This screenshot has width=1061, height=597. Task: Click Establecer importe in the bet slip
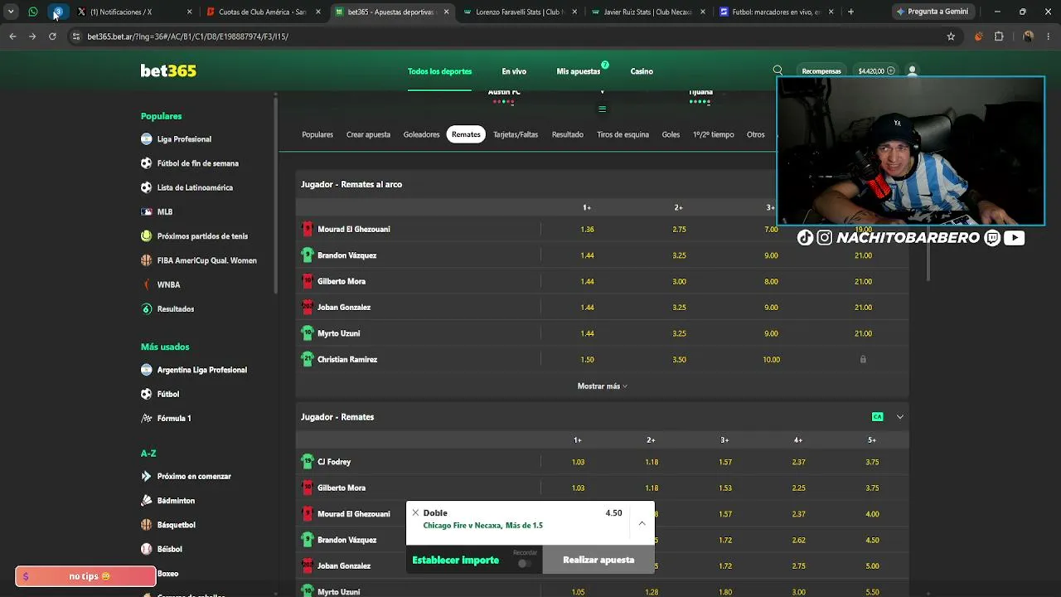[x=456, y=561]
